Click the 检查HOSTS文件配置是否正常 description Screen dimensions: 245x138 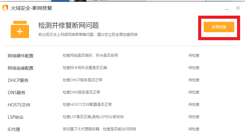(x=87, y=105)
